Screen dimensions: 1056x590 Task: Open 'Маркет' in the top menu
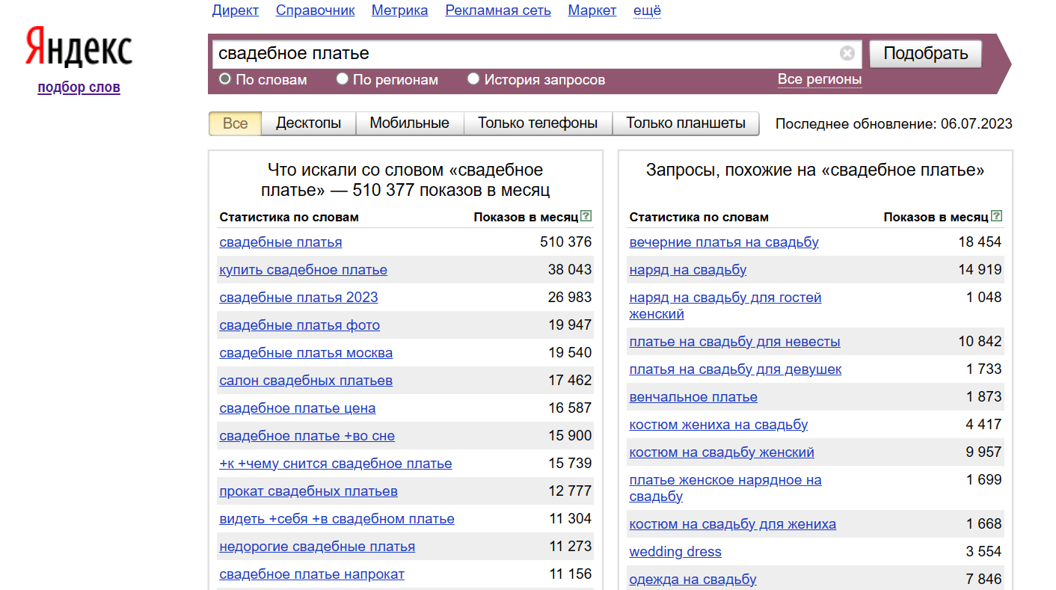point(592,10)
